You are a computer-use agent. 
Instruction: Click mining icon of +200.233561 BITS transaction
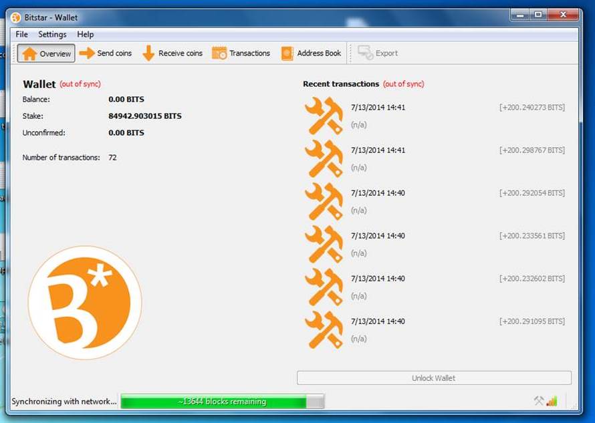[324, 245]
